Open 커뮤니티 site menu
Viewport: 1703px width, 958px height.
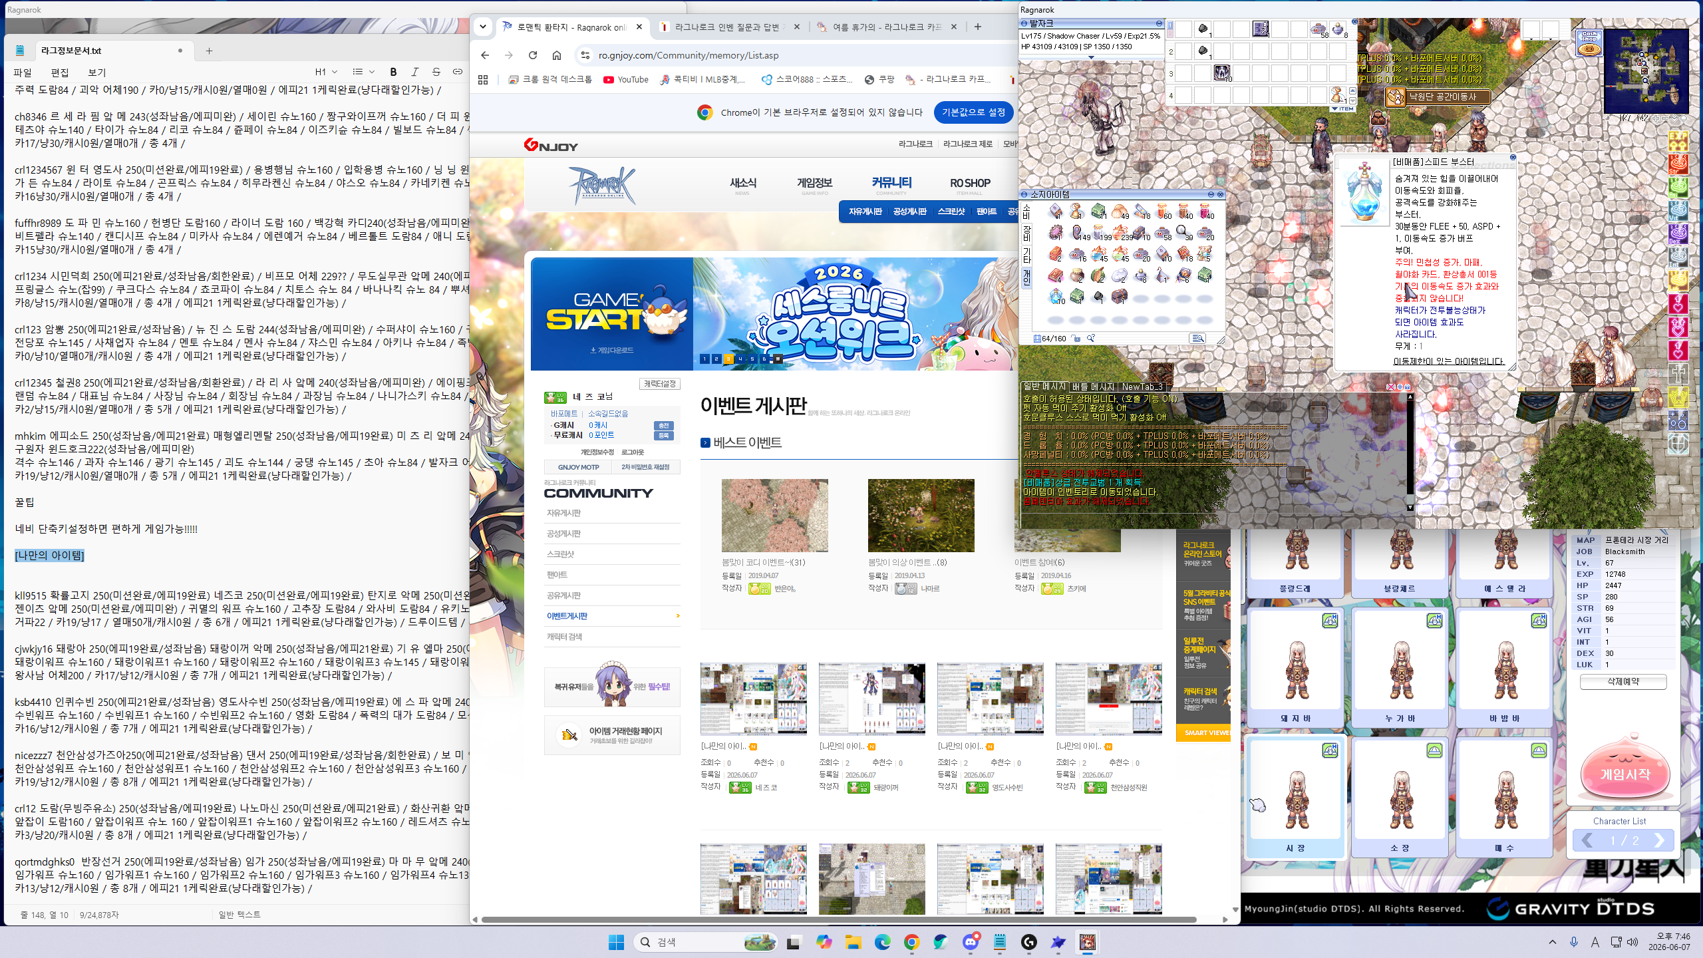891,183
